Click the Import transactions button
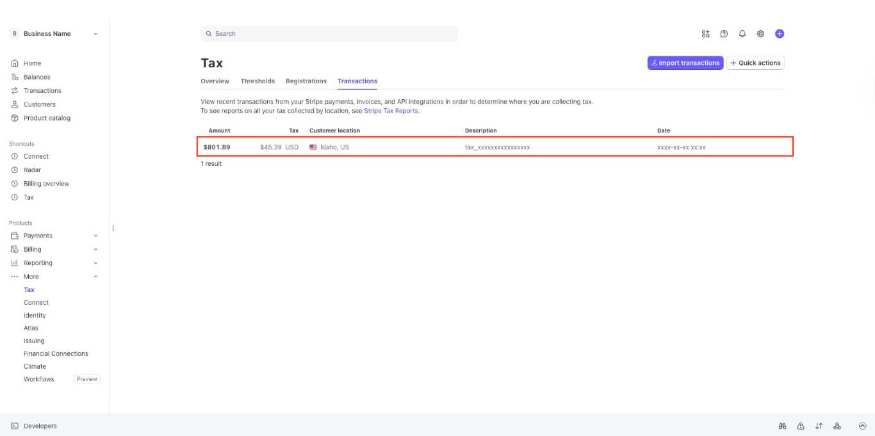This screenshot has width=875, height=436. (x=685, y=63)
